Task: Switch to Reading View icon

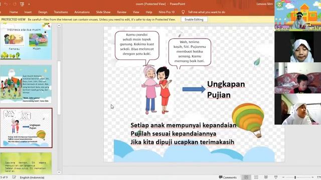Action: tap(266, 177)
